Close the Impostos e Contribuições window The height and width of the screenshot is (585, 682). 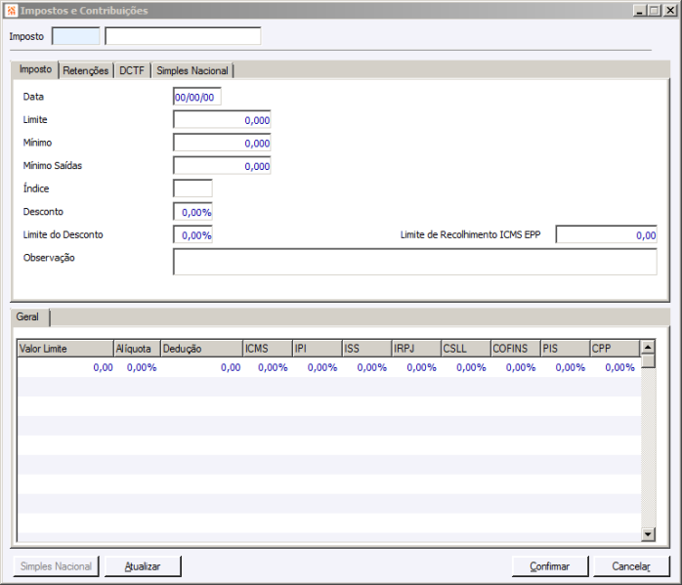(x=670, y=11)
